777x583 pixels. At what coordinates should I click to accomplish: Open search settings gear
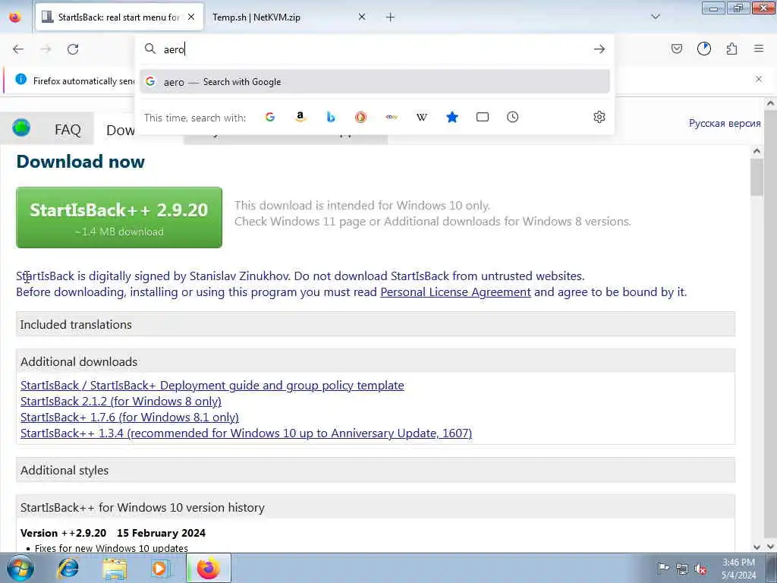[x=599, y=117]
